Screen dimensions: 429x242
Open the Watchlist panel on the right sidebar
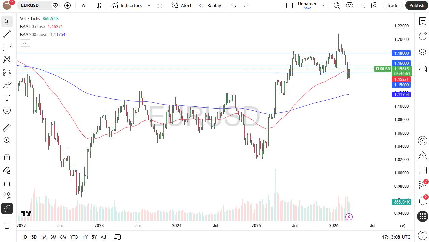click(x=422, y=21)
